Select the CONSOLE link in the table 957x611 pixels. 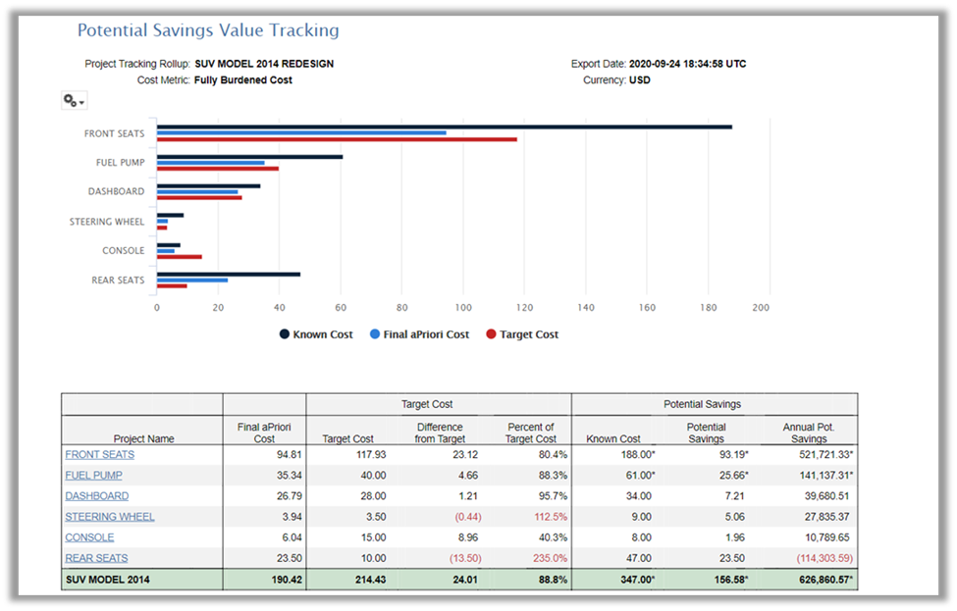click(x=89, y=537)
